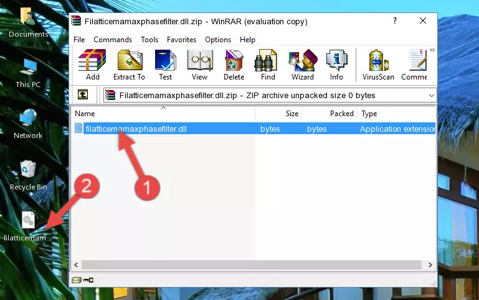Screen dimensions: 479x300
Task: Sort by the Packed column header
Action: pos(330,114)
